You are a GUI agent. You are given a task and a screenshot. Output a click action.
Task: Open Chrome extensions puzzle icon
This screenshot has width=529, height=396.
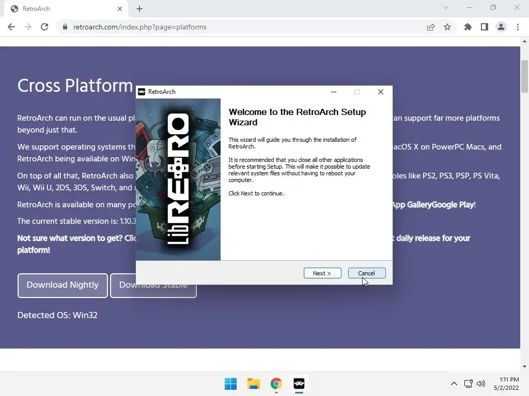[x=468, y=27]
